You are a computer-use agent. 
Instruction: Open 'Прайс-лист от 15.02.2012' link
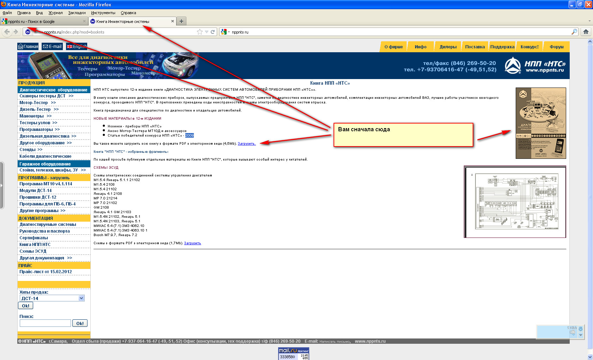tap(46, 272)
